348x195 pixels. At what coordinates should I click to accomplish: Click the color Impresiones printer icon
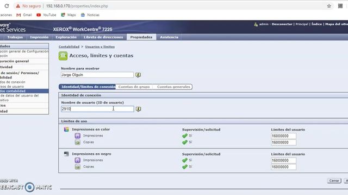[x=77, y=136]
